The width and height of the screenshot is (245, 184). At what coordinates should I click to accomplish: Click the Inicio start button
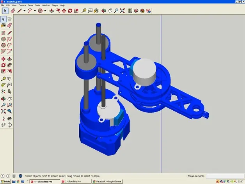[5, 182]
